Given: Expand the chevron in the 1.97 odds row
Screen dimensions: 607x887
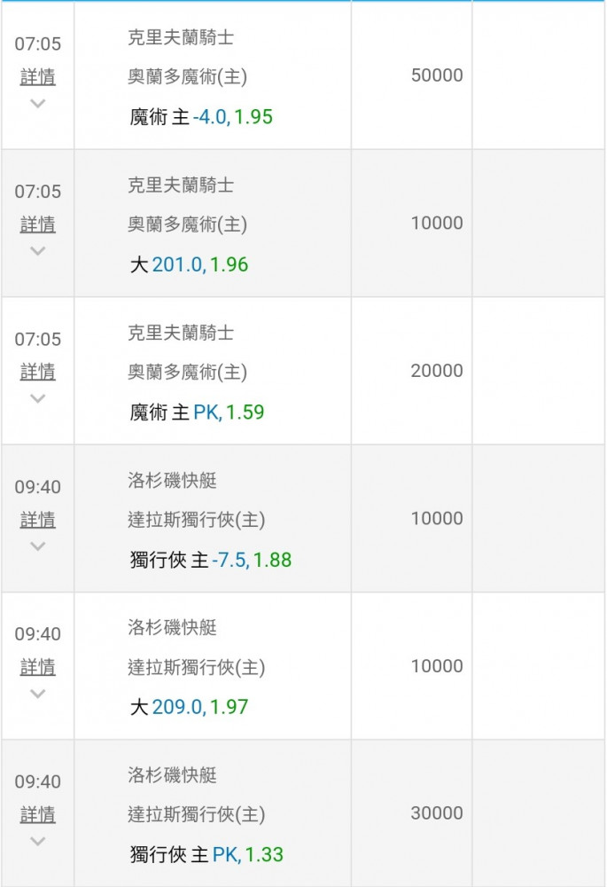Looking at the screenshot, I should (38, 693).
